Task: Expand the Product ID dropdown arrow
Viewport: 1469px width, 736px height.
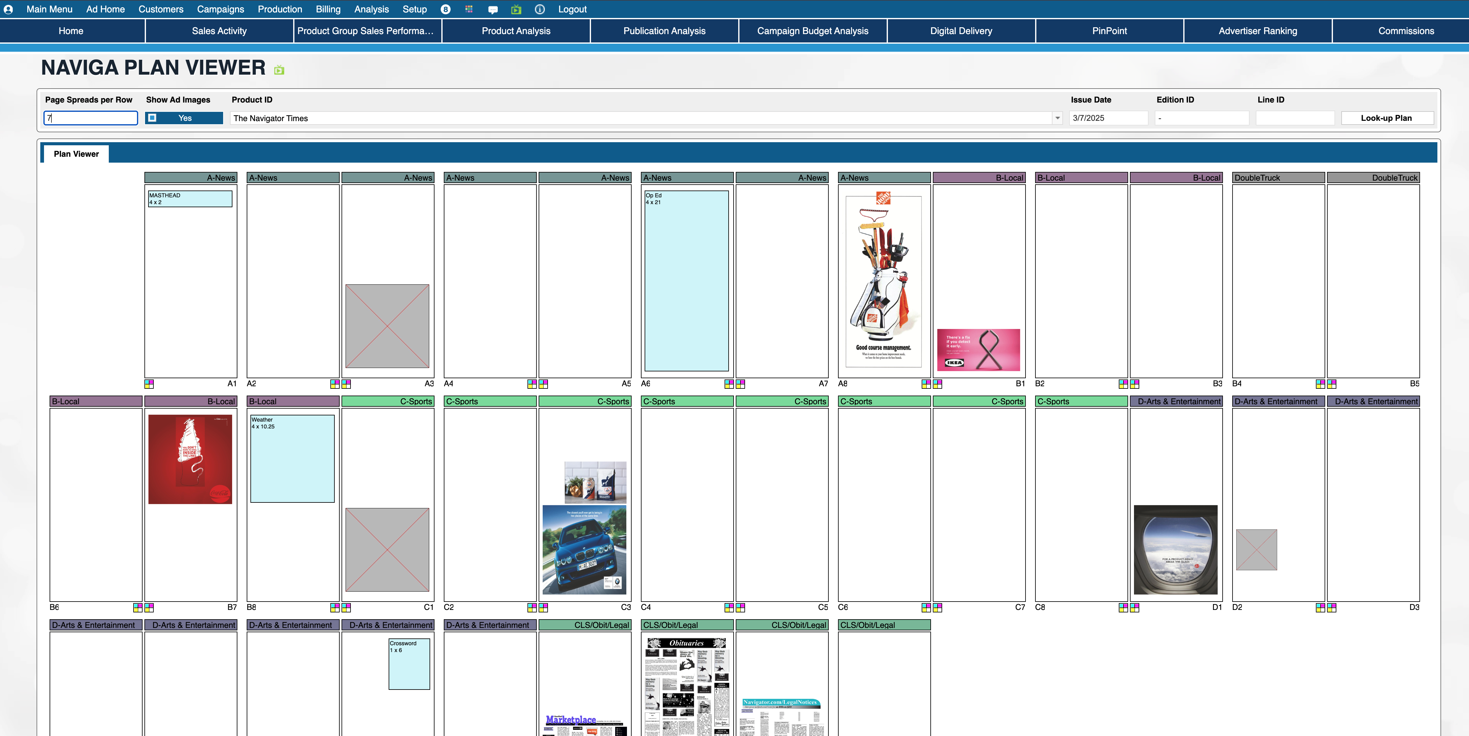Action: tap(1057, 118)
